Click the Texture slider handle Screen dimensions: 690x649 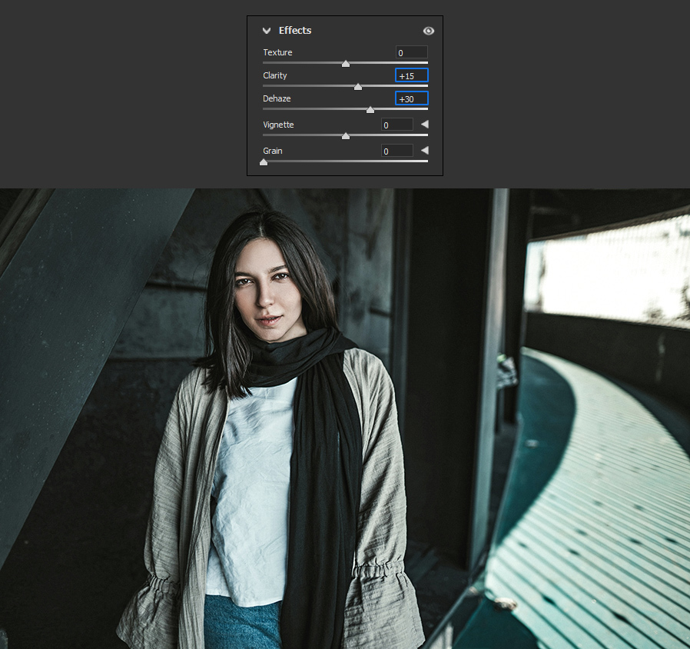[x=346, y=64]
